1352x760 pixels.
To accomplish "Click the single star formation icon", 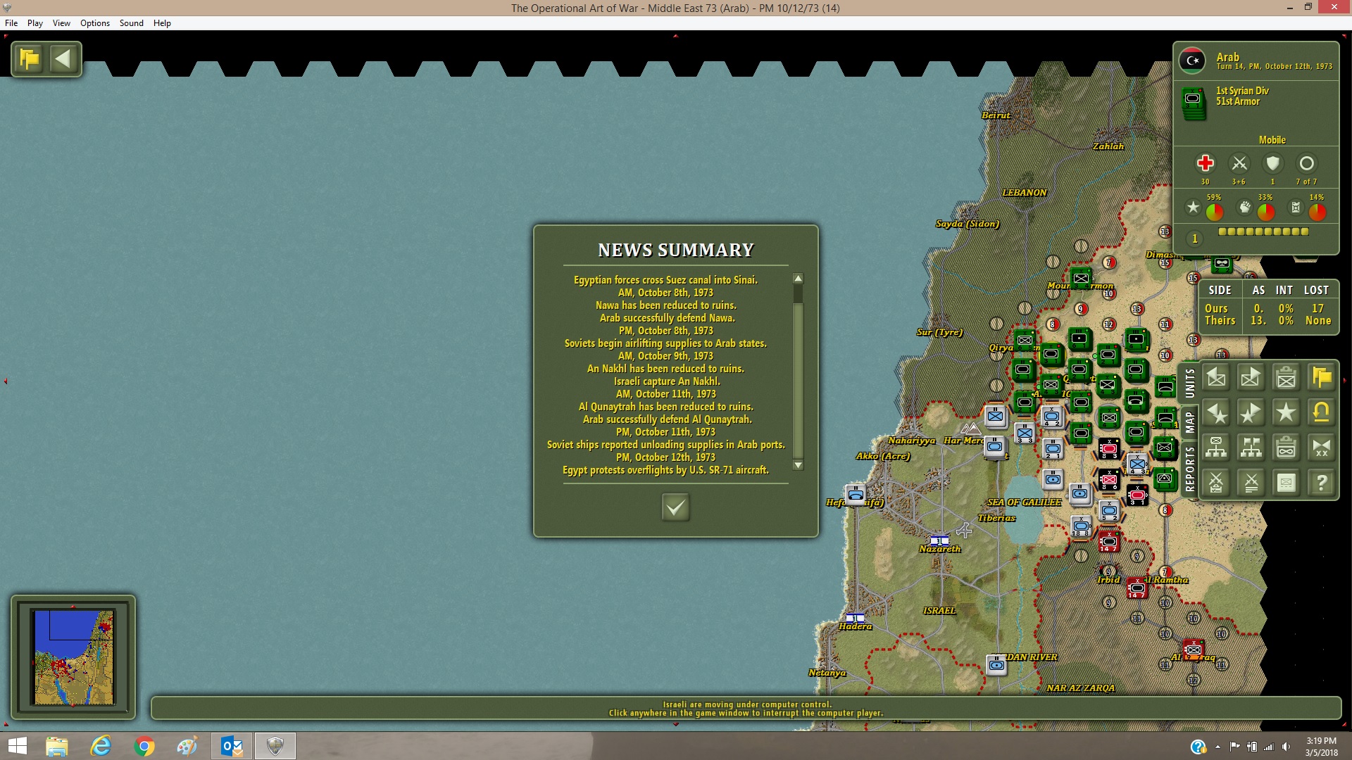I will coord(1287,413).
